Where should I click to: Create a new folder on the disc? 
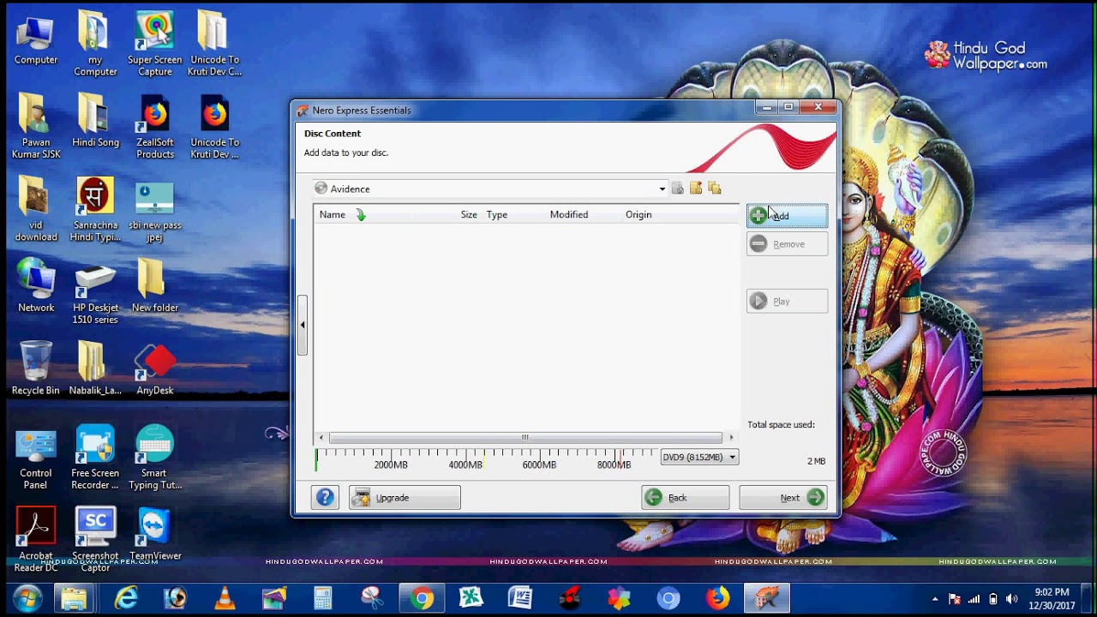[696, 189]
